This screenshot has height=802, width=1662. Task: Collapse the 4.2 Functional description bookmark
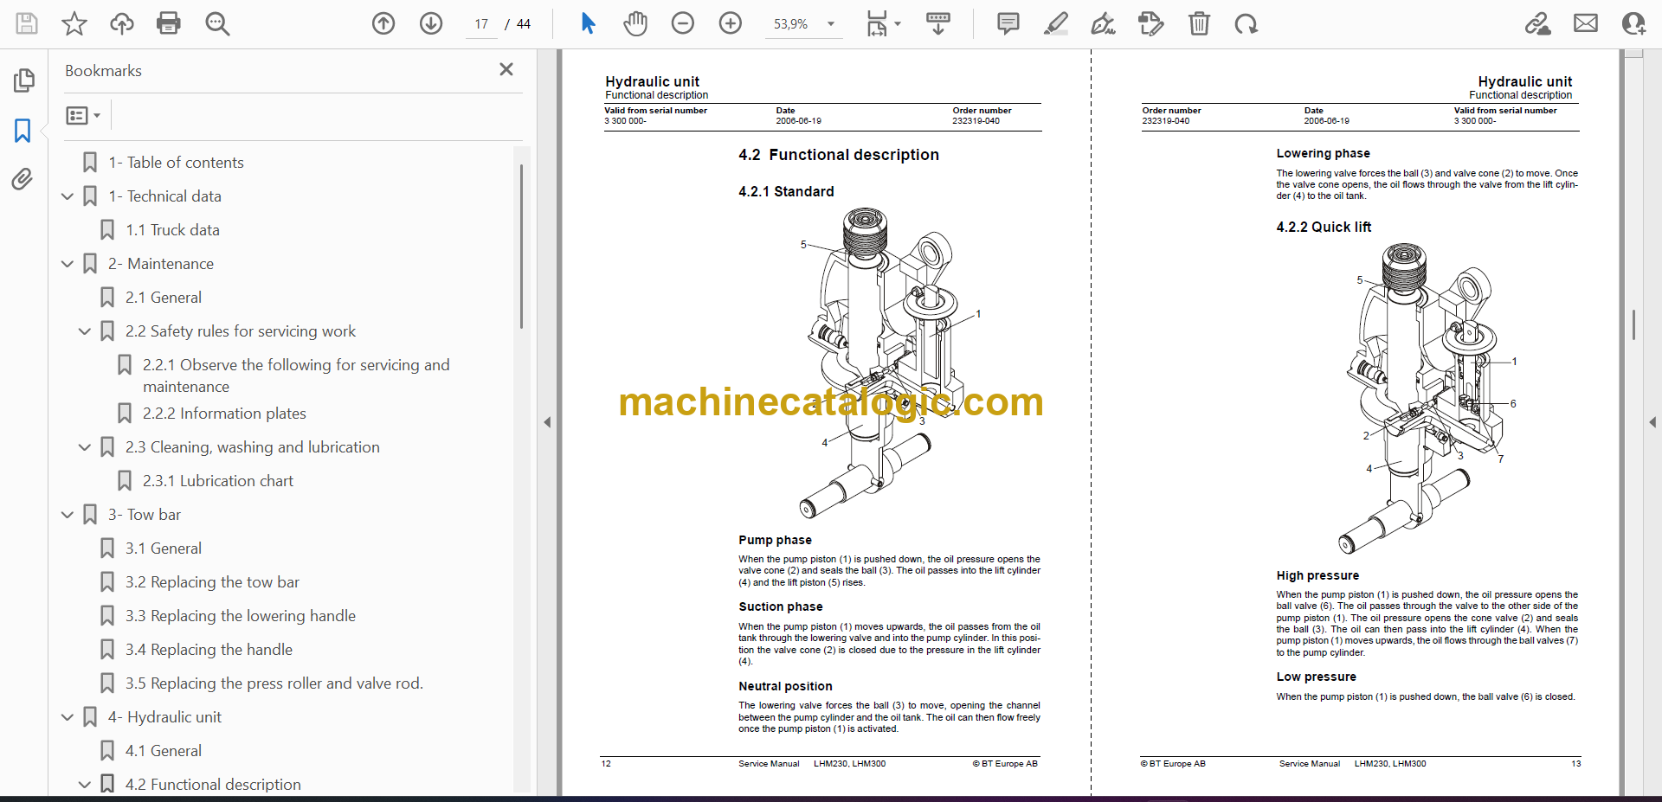point(85,785)
